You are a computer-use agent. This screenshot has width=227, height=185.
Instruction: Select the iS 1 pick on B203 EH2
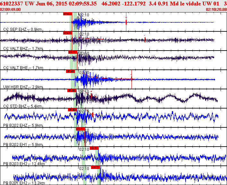click(x=94, y=148)
